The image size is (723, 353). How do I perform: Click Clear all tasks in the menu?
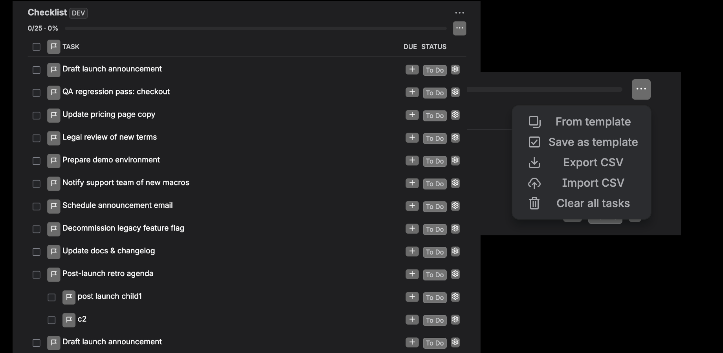click(582, 203)
